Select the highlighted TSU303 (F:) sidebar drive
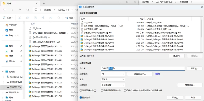 pos(11,87)
